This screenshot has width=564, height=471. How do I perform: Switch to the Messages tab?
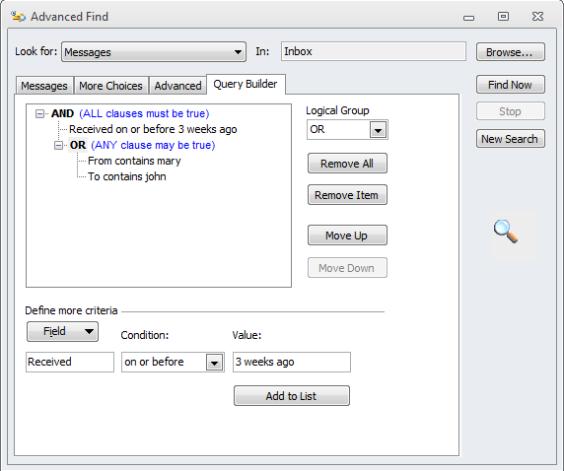click(x=44, y=86)
